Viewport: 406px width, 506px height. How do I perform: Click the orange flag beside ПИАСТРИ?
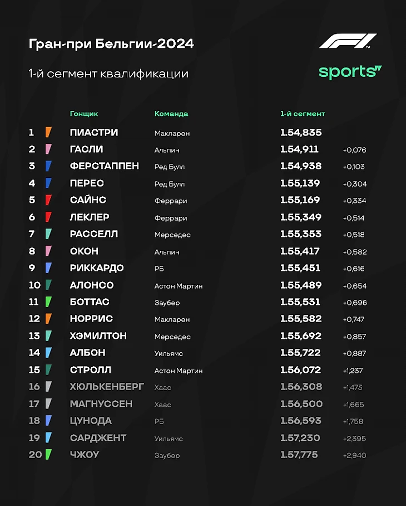point(48,133)
